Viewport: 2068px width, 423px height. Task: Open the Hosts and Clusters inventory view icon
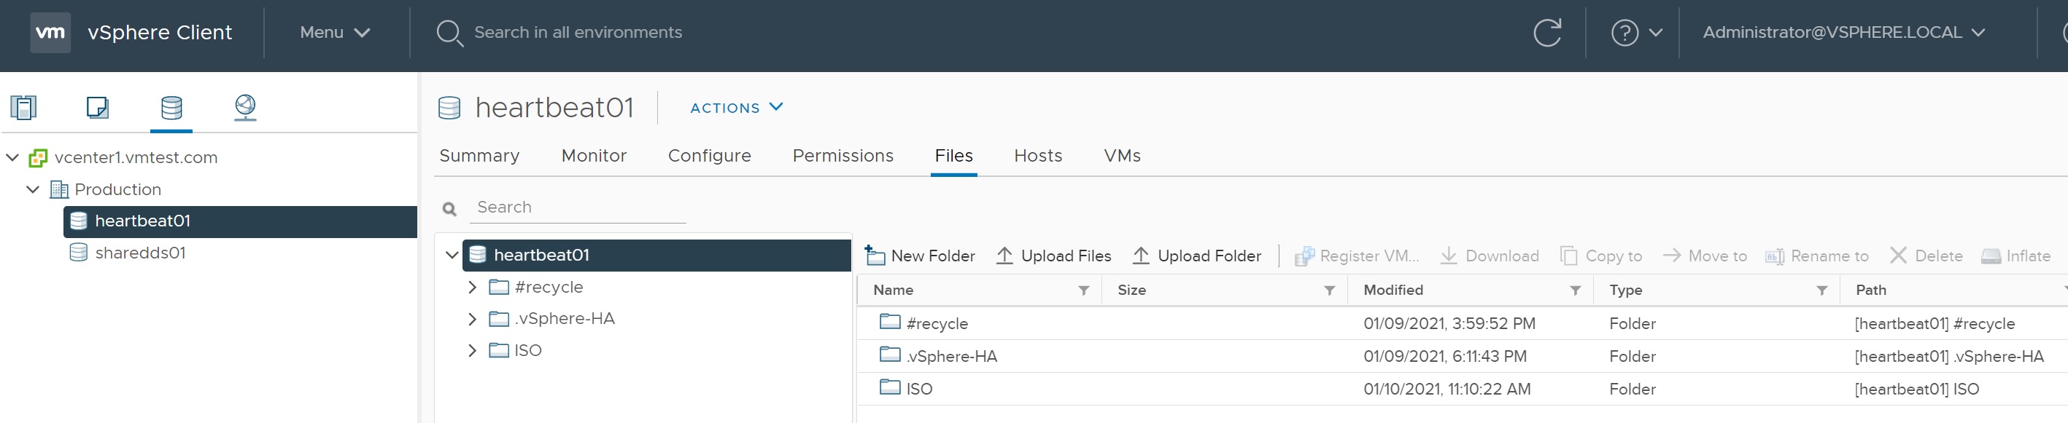point(23,106)
